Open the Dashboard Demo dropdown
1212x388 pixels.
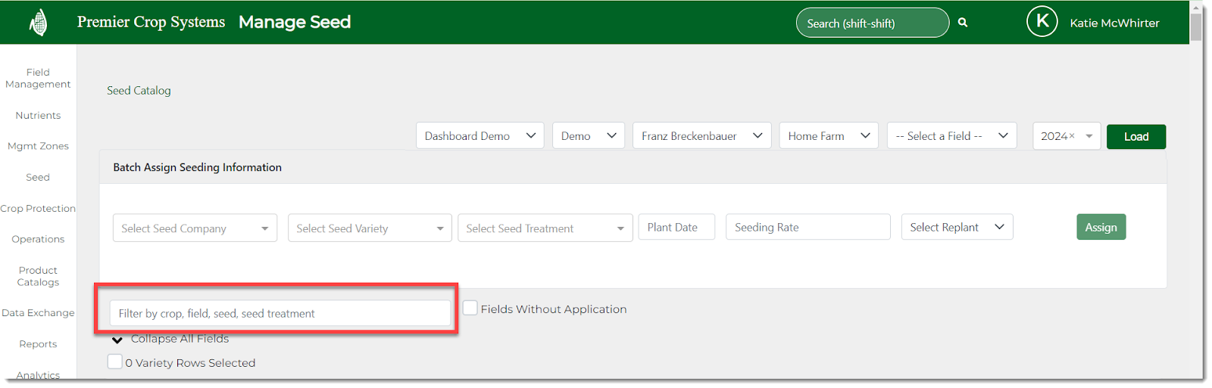point(480,135)
